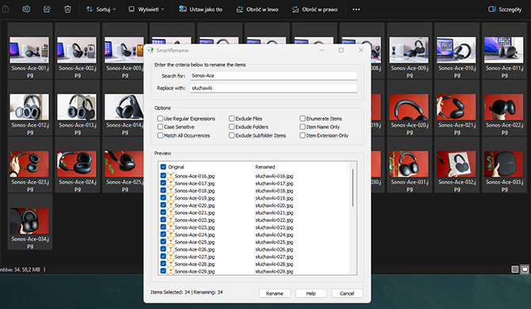Click Obróć w lewo rotate button

(x=258, y=10)
